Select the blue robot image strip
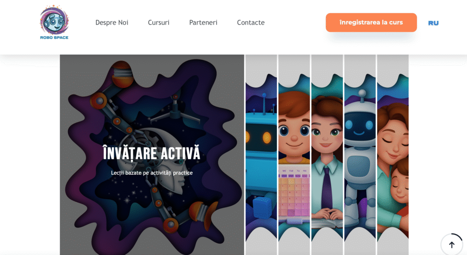 click(x=261, y=155)
